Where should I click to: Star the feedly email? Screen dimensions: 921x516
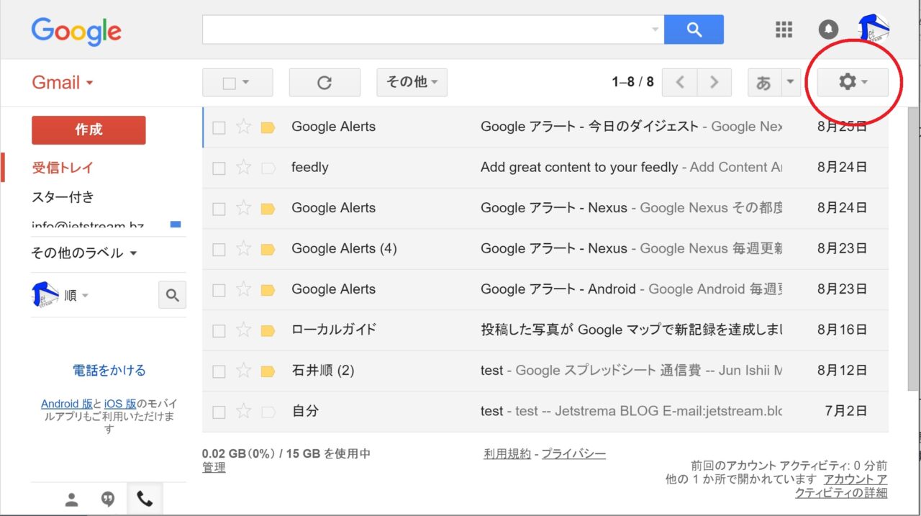click(x=244, y=168)
